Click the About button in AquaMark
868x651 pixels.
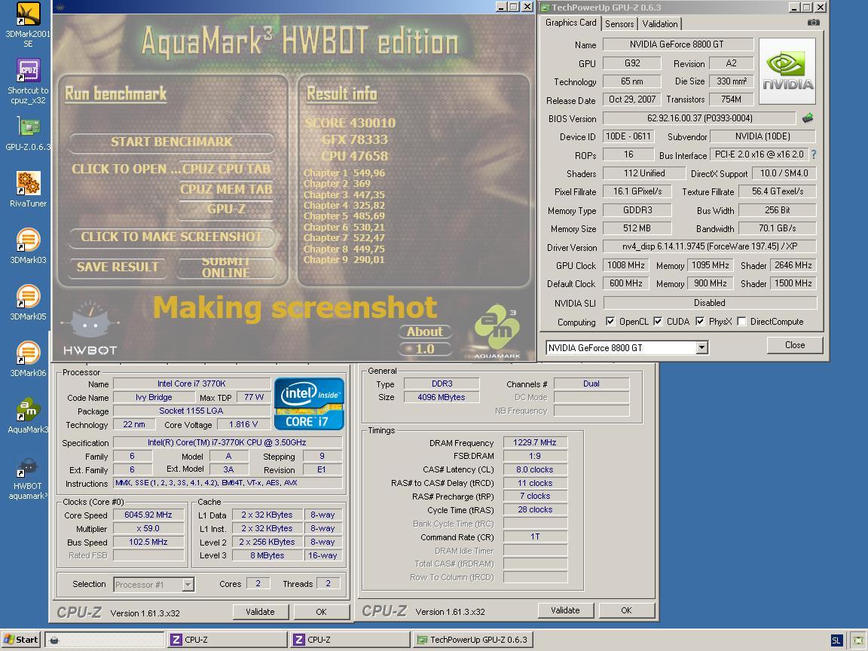[425, 332]
